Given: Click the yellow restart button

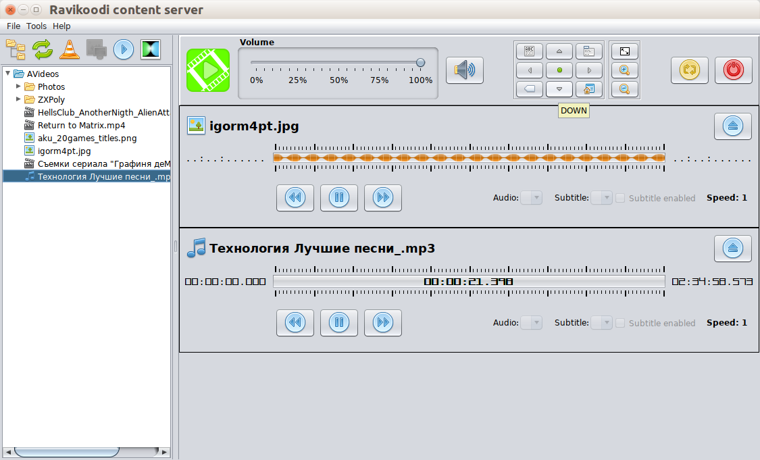Looking at the screenshot, I should pyautogui.click(x=690, y=70).
